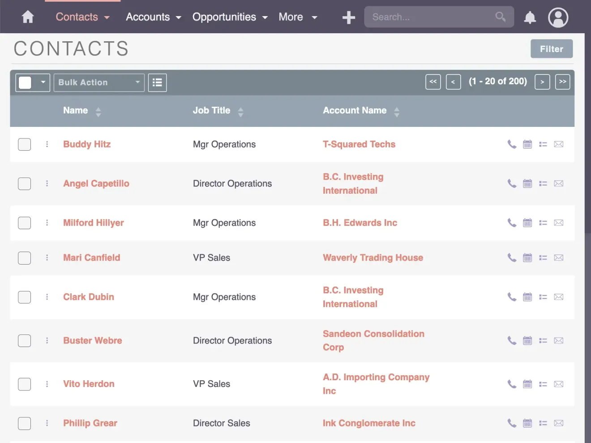The height and width of the screenshot is (443, 591).
Task: Open the Opportunities menu
Action: (229, 17)
